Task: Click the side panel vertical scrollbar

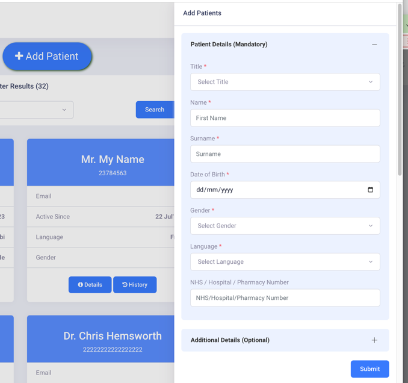Action: pos(400,90)
